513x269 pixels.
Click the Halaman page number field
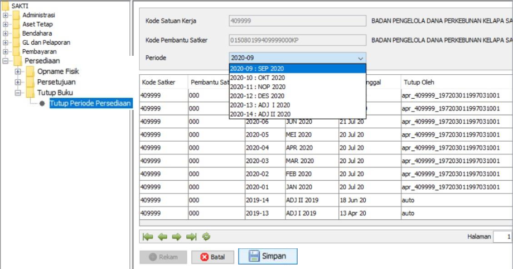click(502, 237)
